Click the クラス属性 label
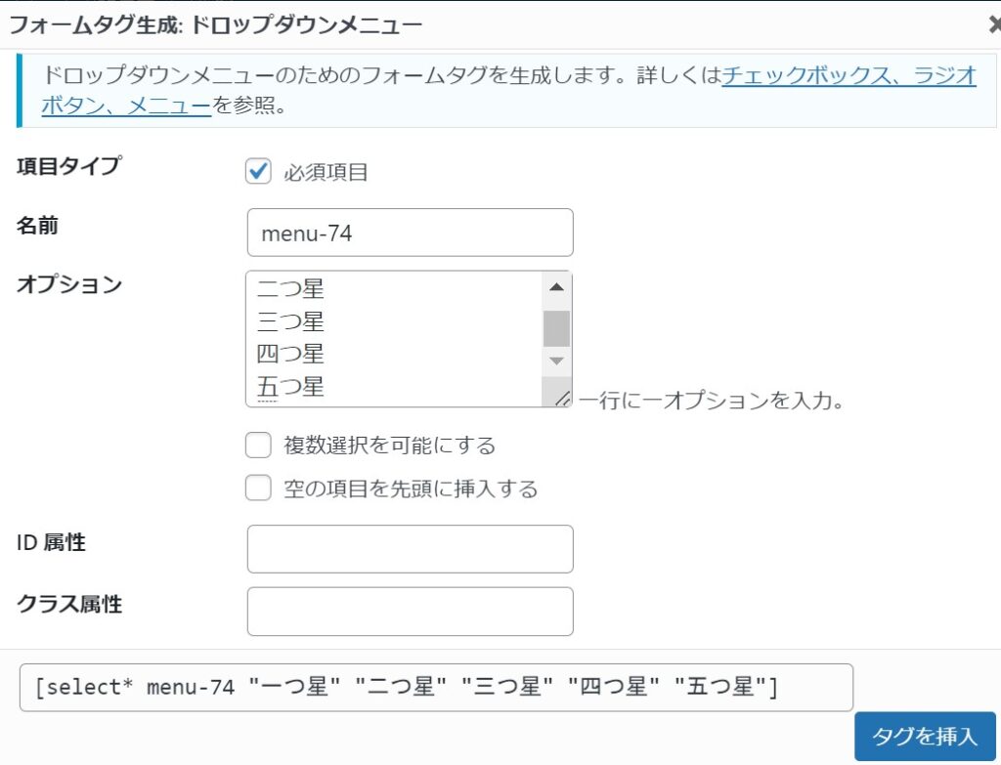The image size is (1001, 765). 69,604
